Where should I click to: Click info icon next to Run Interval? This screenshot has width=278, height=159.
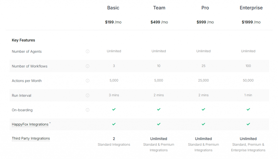coord(87,95)
